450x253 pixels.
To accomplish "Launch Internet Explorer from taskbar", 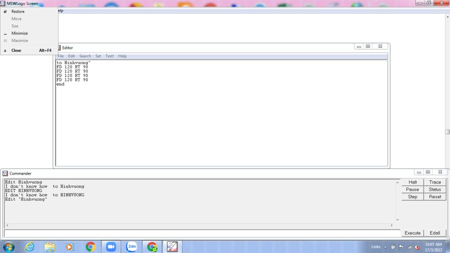I will tap(29, 247).
